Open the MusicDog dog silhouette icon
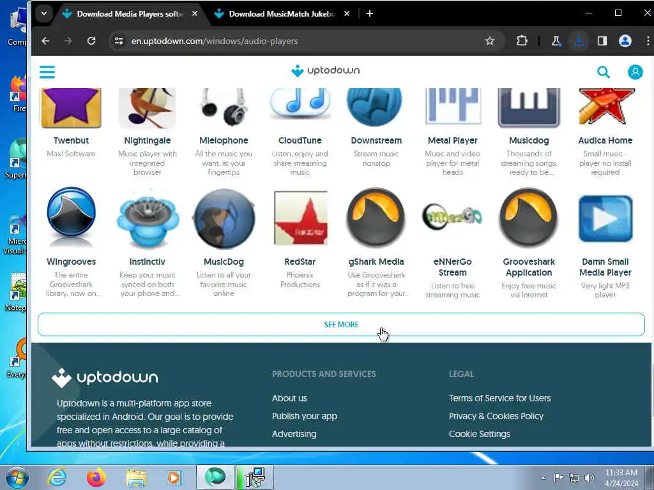 point(224,219)
